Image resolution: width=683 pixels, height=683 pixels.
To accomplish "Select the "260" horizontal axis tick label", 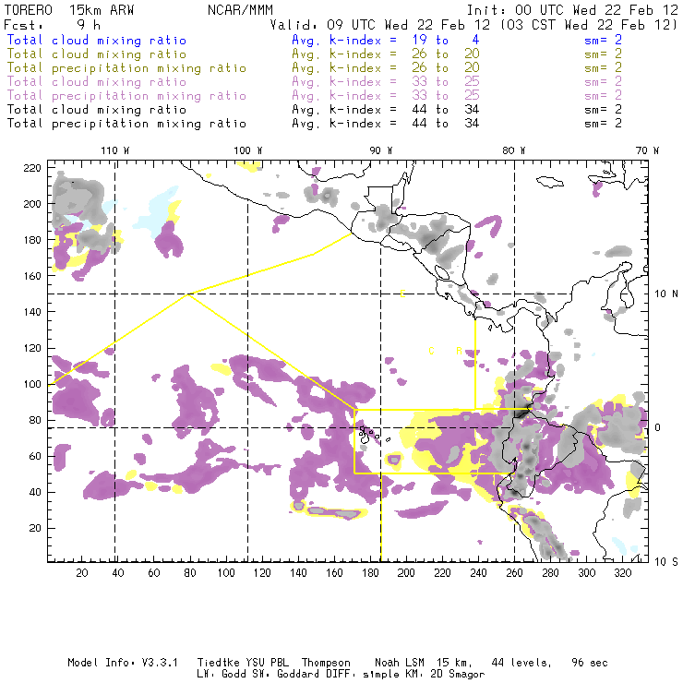I will click(514, 573).
